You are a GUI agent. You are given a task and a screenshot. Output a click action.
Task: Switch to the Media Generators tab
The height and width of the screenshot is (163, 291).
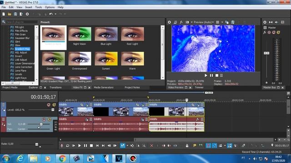(x=104, y=87)
